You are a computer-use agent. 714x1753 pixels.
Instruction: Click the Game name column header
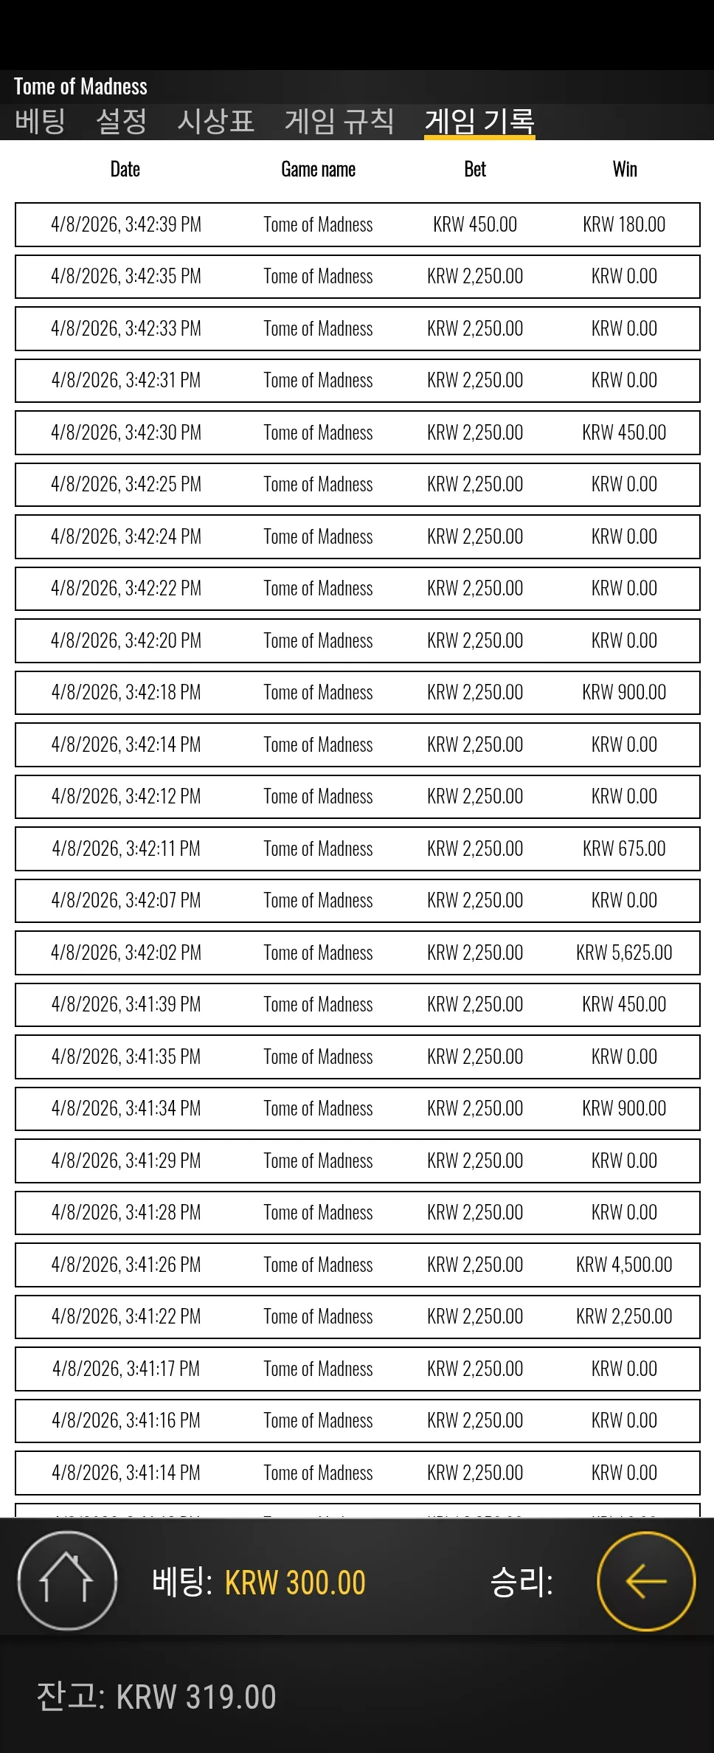(x=319, y=170)
